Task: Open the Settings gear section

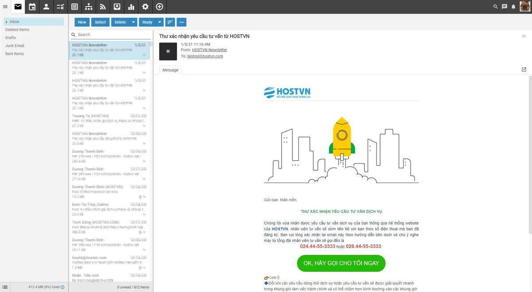Action: pos(145,7)
